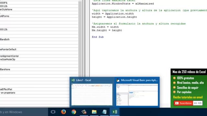Click the 'Recibe tutoriales en email' link

point(188,97)
